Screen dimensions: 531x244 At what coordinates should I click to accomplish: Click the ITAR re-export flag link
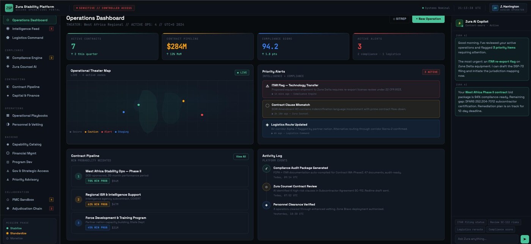click(501, 61)
